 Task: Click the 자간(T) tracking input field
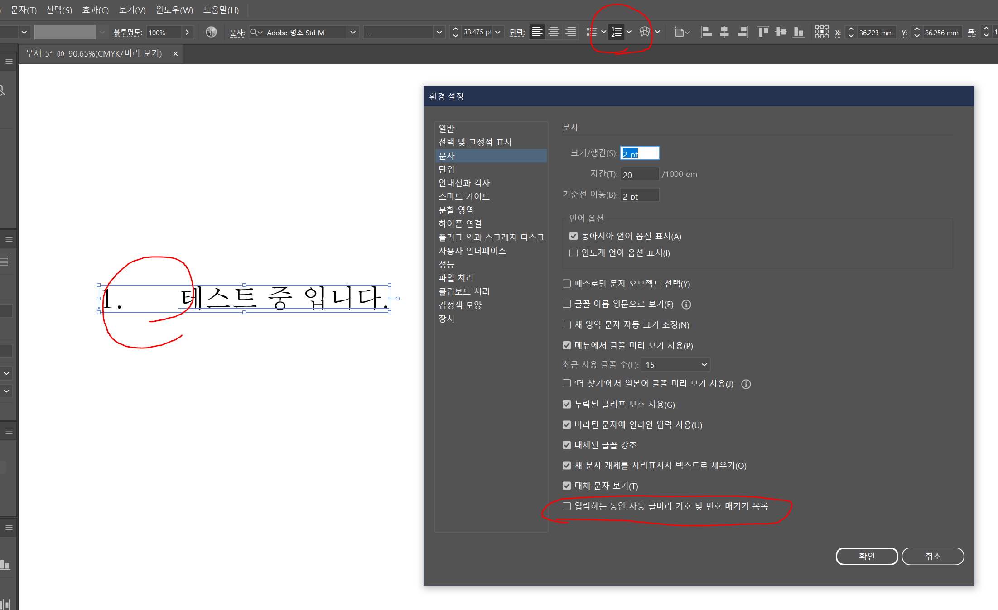point(639,175)
